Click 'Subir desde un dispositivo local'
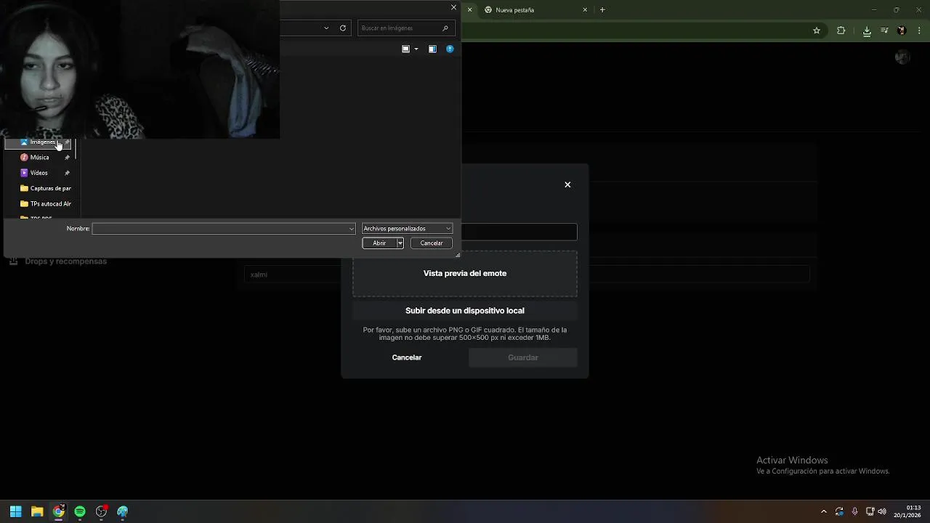Viewport: 930px width, 523px height. coord(465,310)
